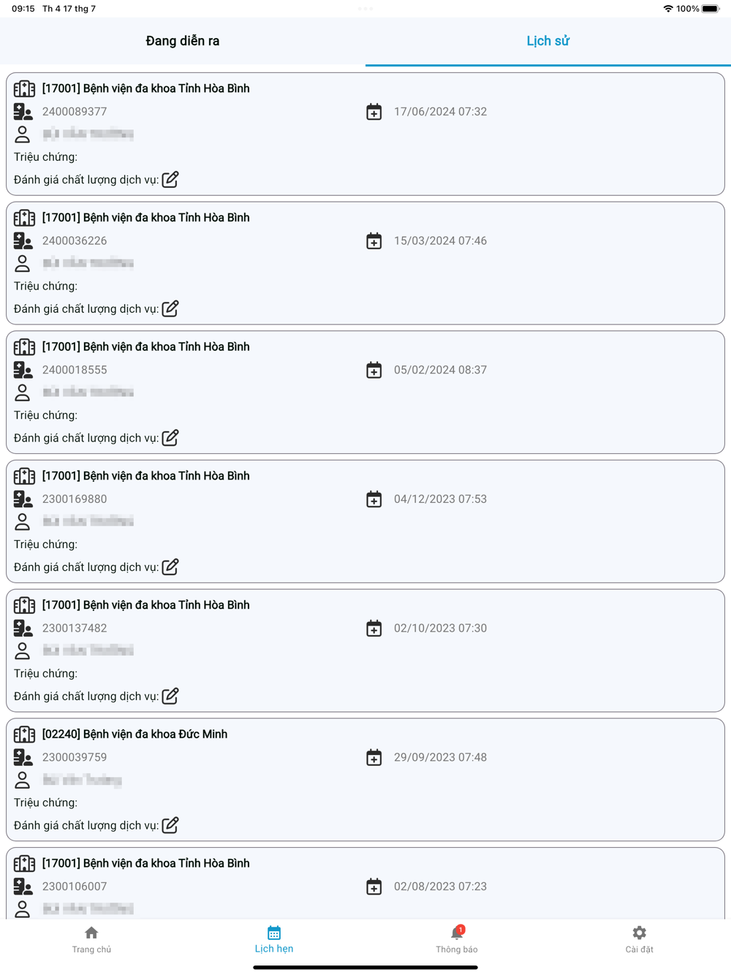Tap the calendar icon beside 17/06/2024 07:32
The height and width of the screenshot is (975, 731).
click(x=374, y=112)
